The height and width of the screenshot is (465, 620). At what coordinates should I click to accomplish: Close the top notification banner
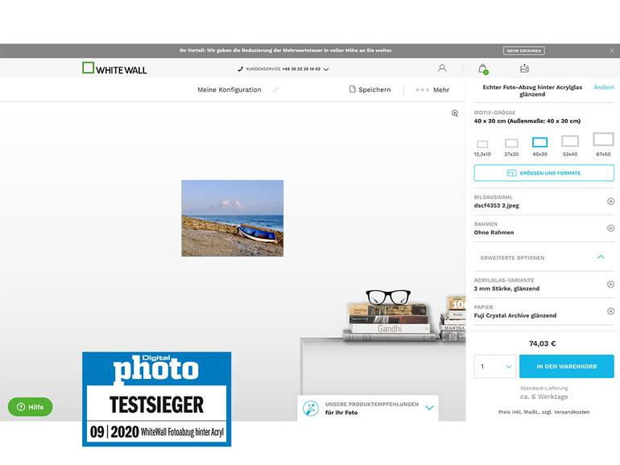point(611,51)
